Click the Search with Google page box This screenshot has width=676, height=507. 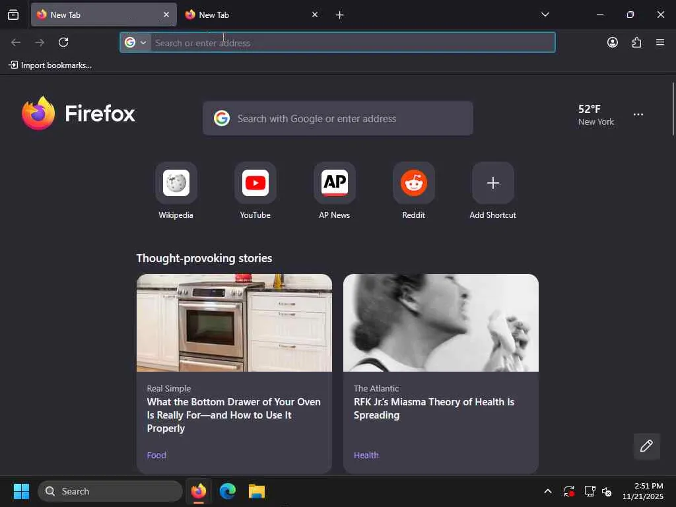(338, 118)
